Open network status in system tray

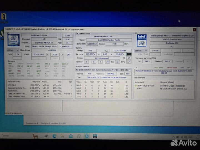pos(182,137)
